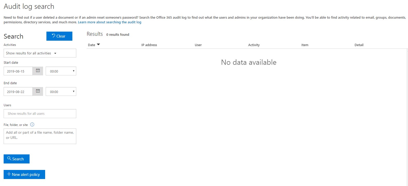Sort by Activity column header
Image resolution: width=408 pixels, height=186 pixels.
[x=254, y=45]
